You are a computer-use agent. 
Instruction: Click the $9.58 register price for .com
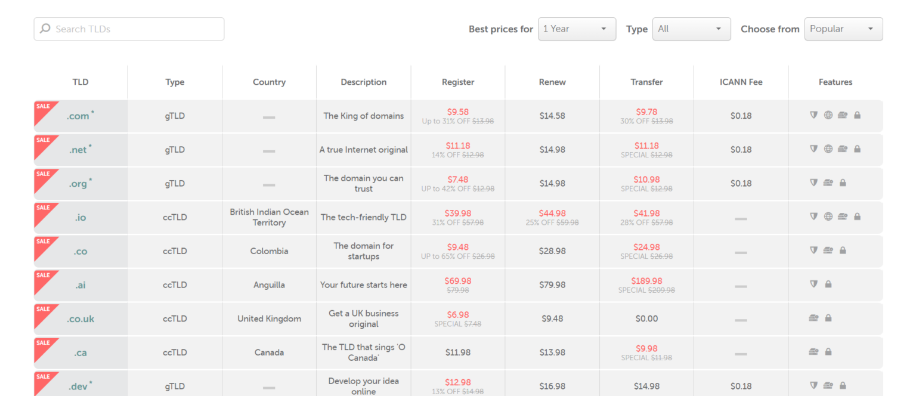(x=457, y=112)
